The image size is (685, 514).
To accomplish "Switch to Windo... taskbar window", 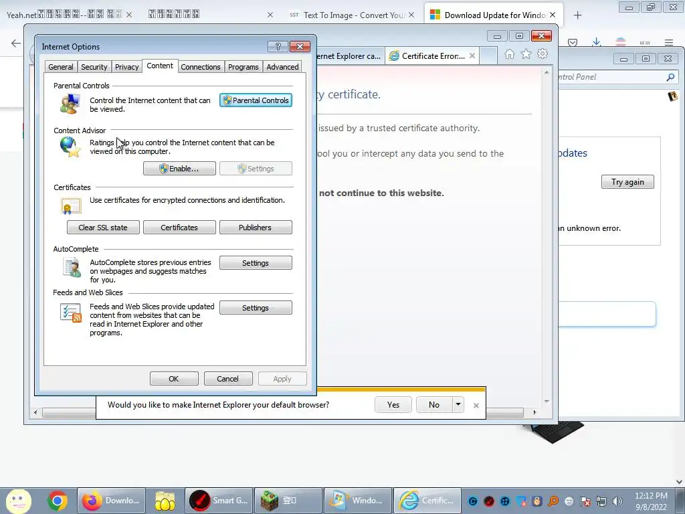I will (358, 501).
